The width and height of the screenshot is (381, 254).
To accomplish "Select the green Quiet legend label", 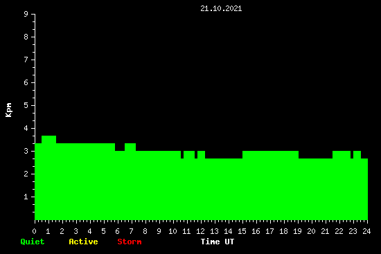I will tap(33, 242).
